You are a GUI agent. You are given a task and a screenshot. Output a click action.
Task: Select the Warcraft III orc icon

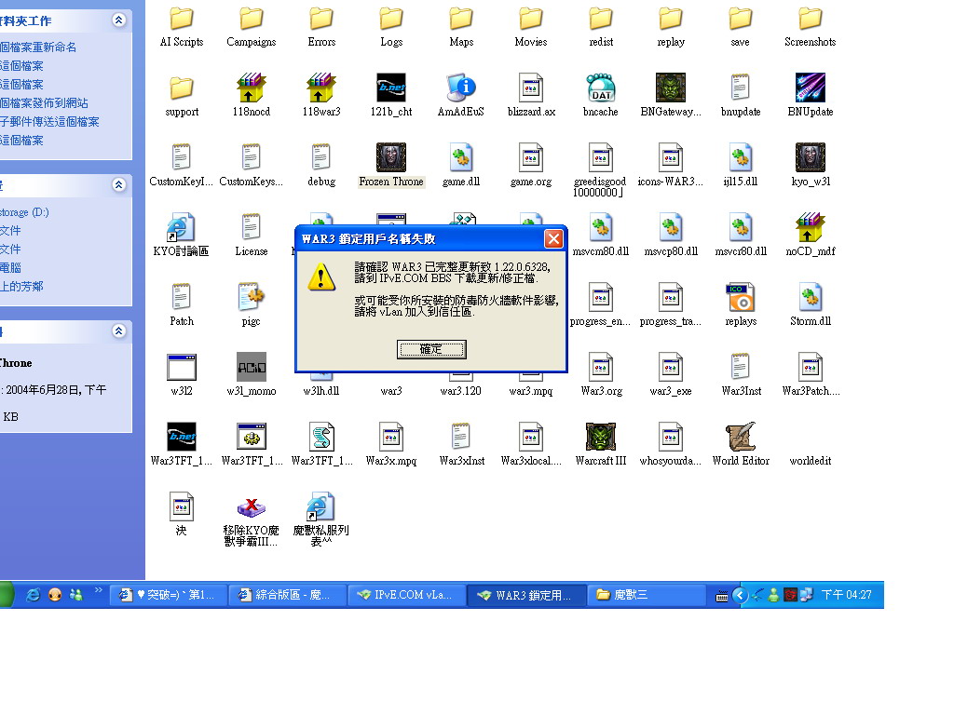(x=601, y=437)
